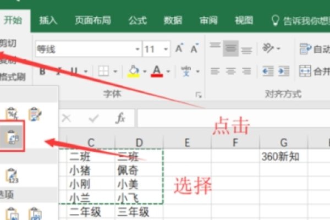Click the 自动 wrap text button
This screenshot has height=220, width=330.
point(315,49)
